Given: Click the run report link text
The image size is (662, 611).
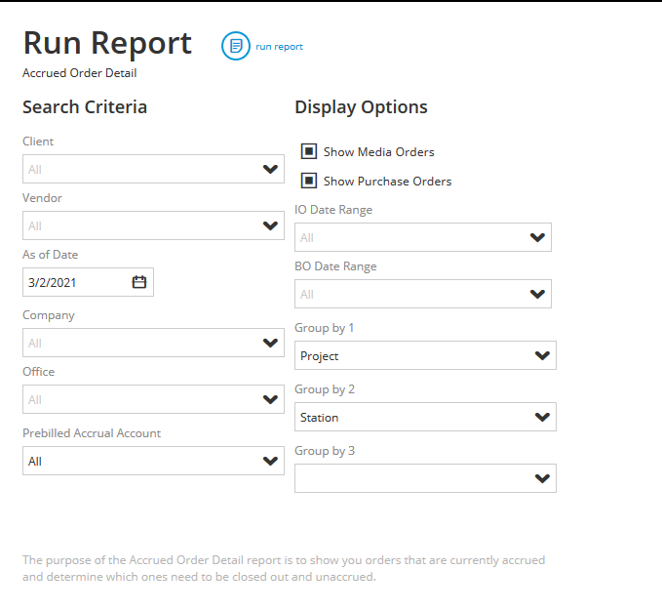Looking at the screenshot, I should [x=279, y=47].
